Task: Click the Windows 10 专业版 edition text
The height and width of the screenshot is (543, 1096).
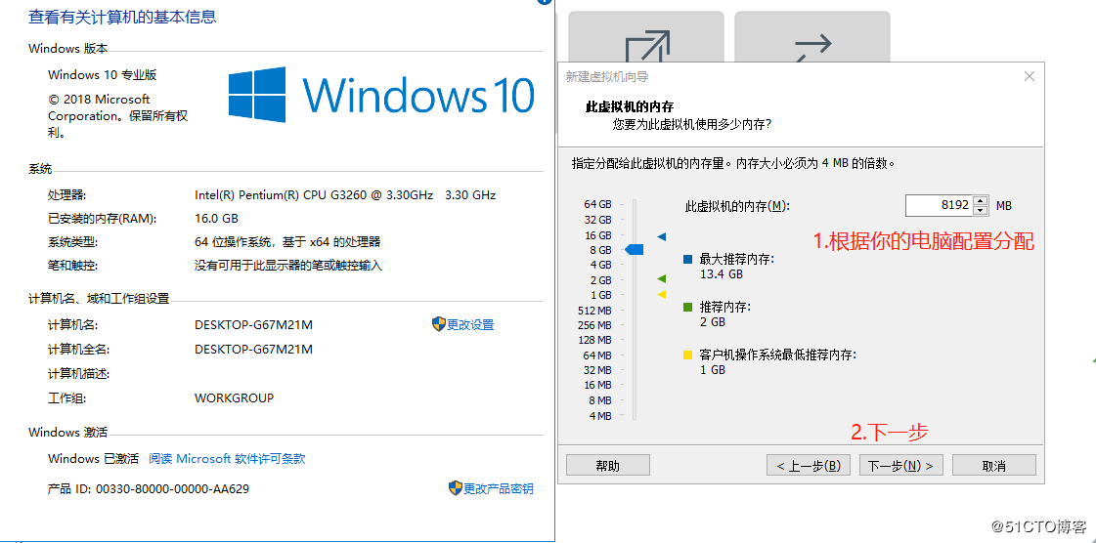Action: [x=103, y=74]
